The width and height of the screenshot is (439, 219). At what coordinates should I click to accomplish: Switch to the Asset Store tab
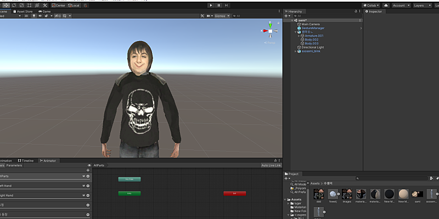(25, 11)
